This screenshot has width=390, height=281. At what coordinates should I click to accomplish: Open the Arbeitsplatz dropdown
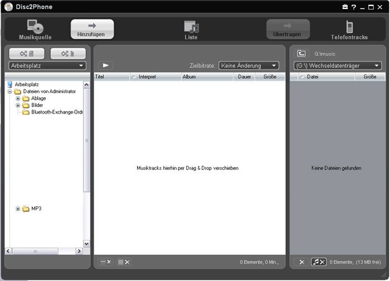[x=47, y=66]
